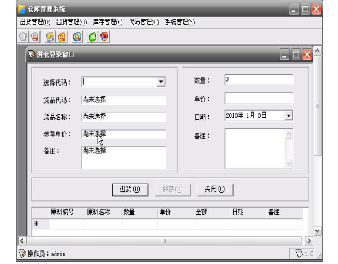Click the 备注 grid column header

284,213
